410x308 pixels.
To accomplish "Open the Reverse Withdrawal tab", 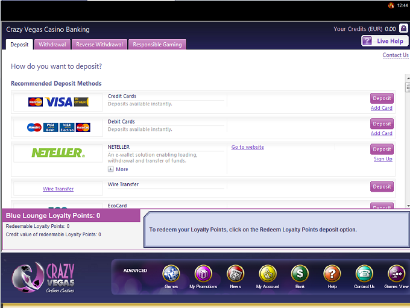I will (x=99, y=45).
